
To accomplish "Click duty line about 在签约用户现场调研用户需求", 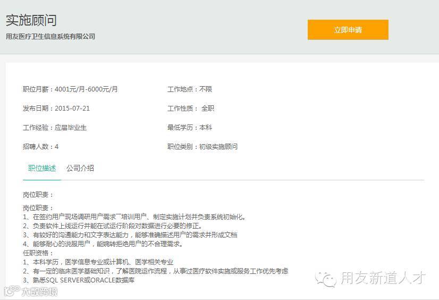I will click(x=134, y=217).
